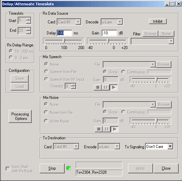Viewport: 182px width, 181px height.
Task: Click the Mix Noise pause icon
Action: point(107,129)
